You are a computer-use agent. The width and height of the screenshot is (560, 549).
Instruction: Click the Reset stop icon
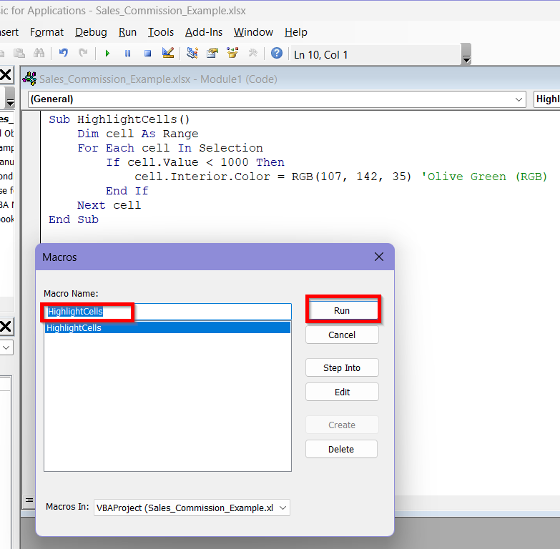(147, 54)
